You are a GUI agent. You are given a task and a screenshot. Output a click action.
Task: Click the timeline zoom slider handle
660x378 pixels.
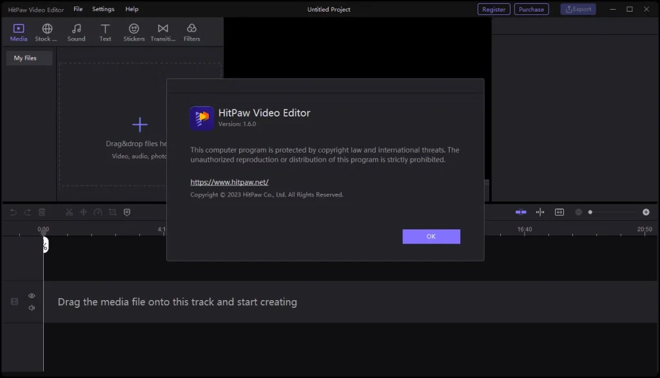point(590,212)
